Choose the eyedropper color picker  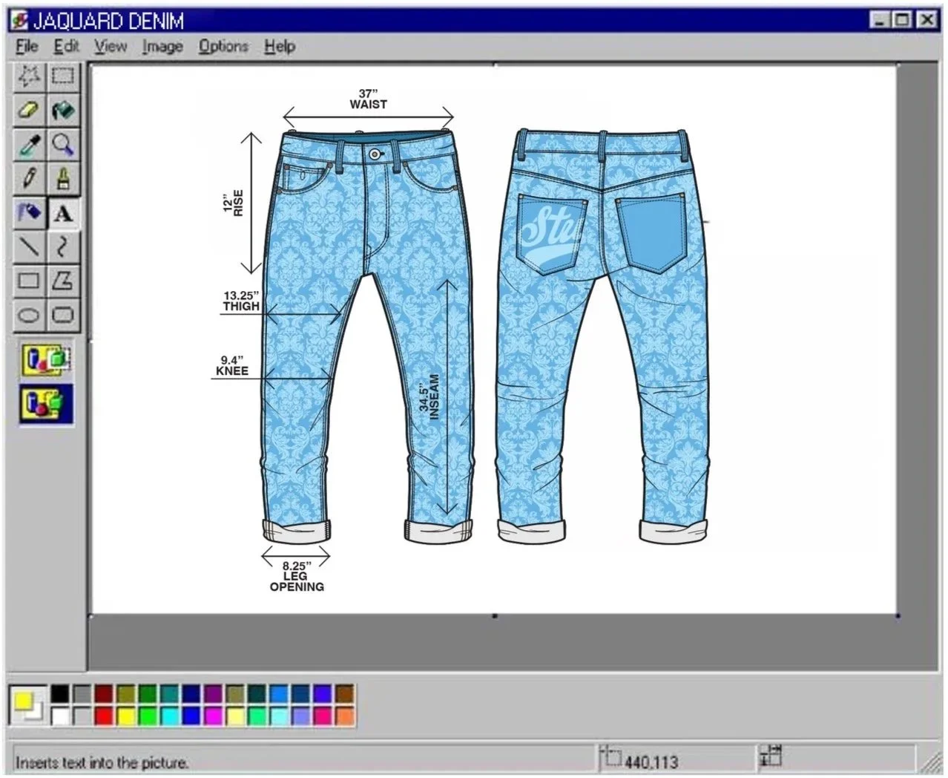(x=30, y=144)
